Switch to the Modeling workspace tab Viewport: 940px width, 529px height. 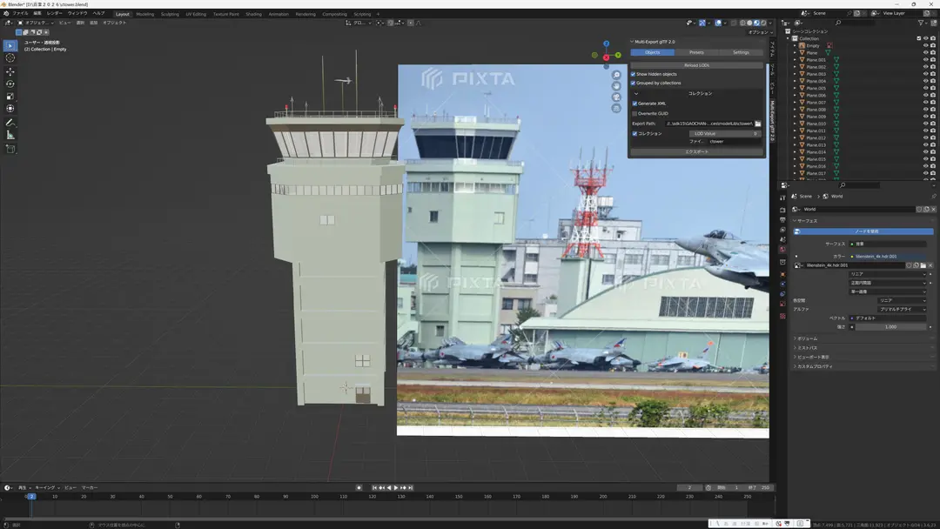pos(145,14)
